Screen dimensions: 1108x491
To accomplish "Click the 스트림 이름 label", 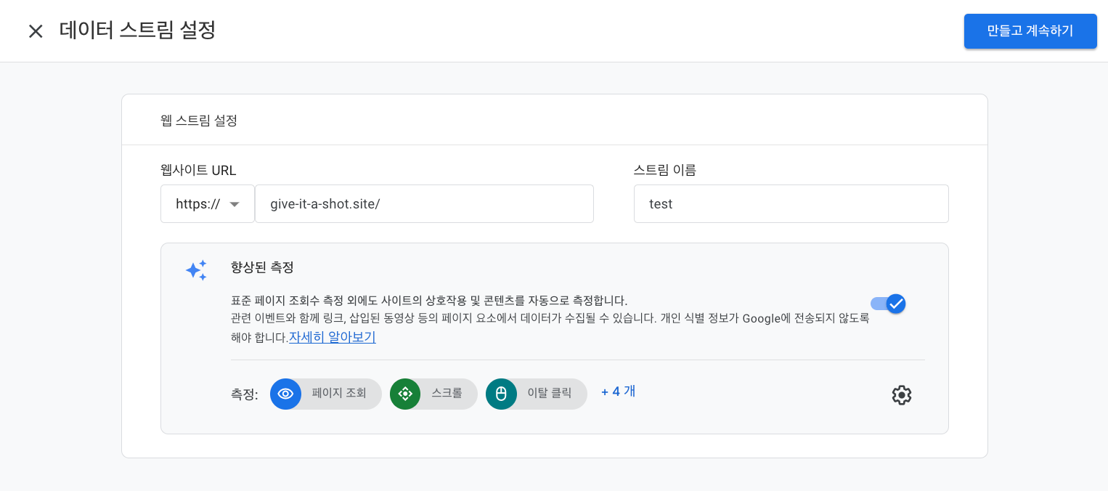I will (x=664, y=171).
